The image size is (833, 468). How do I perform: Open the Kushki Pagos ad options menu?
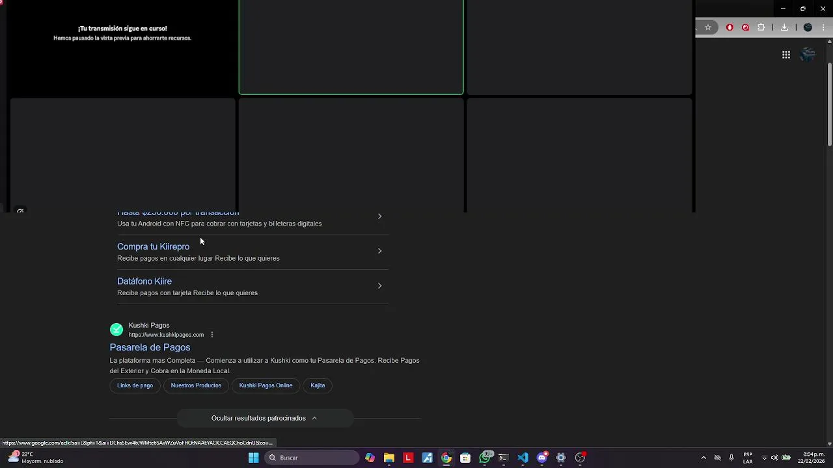click(212, 335)
